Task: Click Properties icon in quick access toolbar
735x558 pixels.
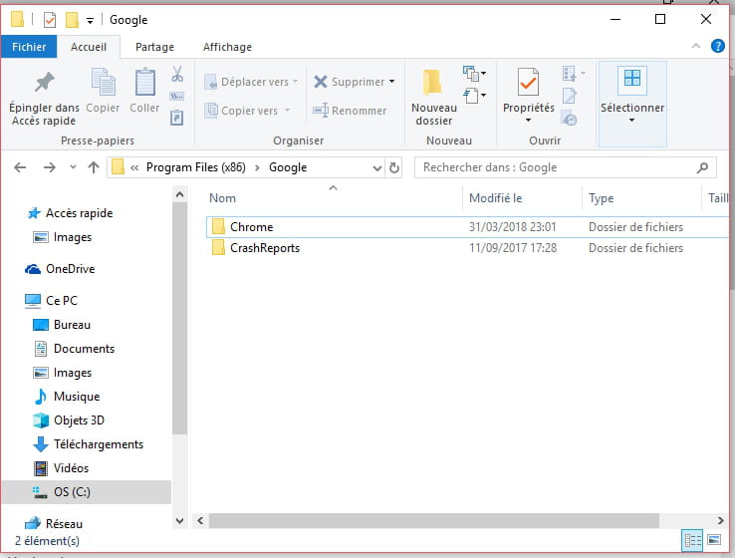Action: pyautogui.click(x=50, y=20)
